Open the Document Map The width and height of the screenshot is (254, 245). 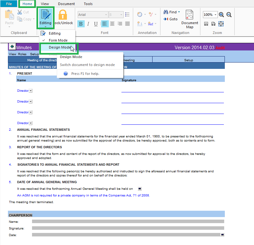(189, 19)
